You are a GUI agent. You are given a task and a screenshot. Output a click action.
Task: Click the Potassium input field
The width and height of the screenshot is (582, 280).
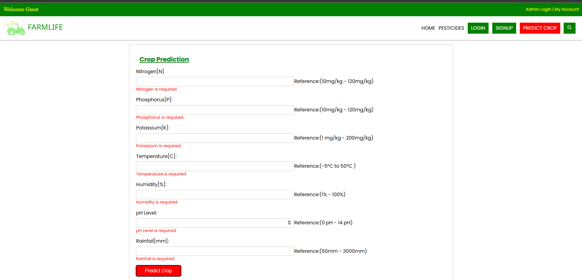pyautogui.click(x=214, y=138)
